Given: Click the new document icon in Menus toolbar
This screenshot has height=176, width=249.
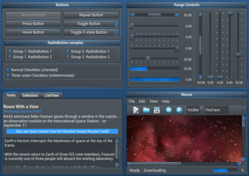Looking at the screenshot, I should pyautogui.click(x=136, y=110).
